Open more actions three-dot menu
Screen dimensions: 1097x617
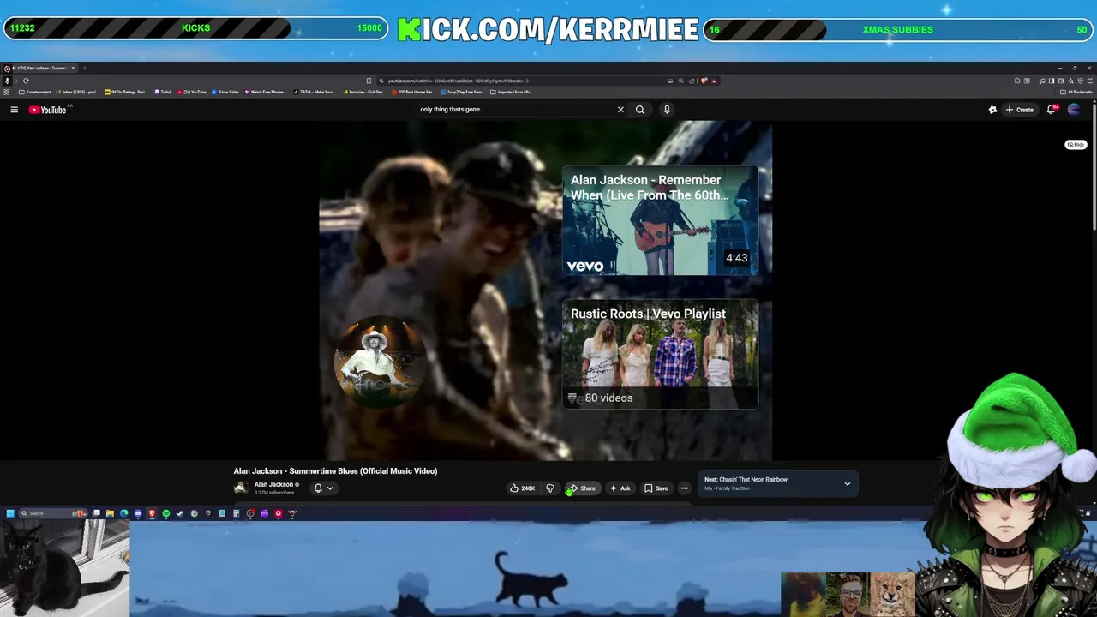click(x=684, y=488)
